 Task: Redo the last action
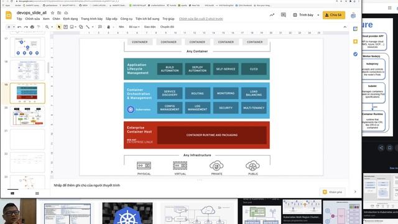26,27
